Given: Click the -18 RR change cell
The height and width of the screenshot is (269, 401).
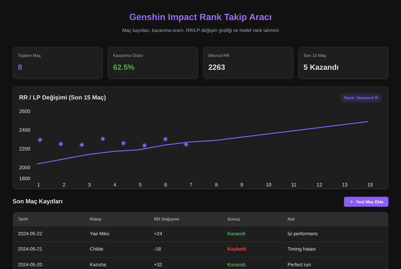Looking at the screenshot, I should pos(158,249).
